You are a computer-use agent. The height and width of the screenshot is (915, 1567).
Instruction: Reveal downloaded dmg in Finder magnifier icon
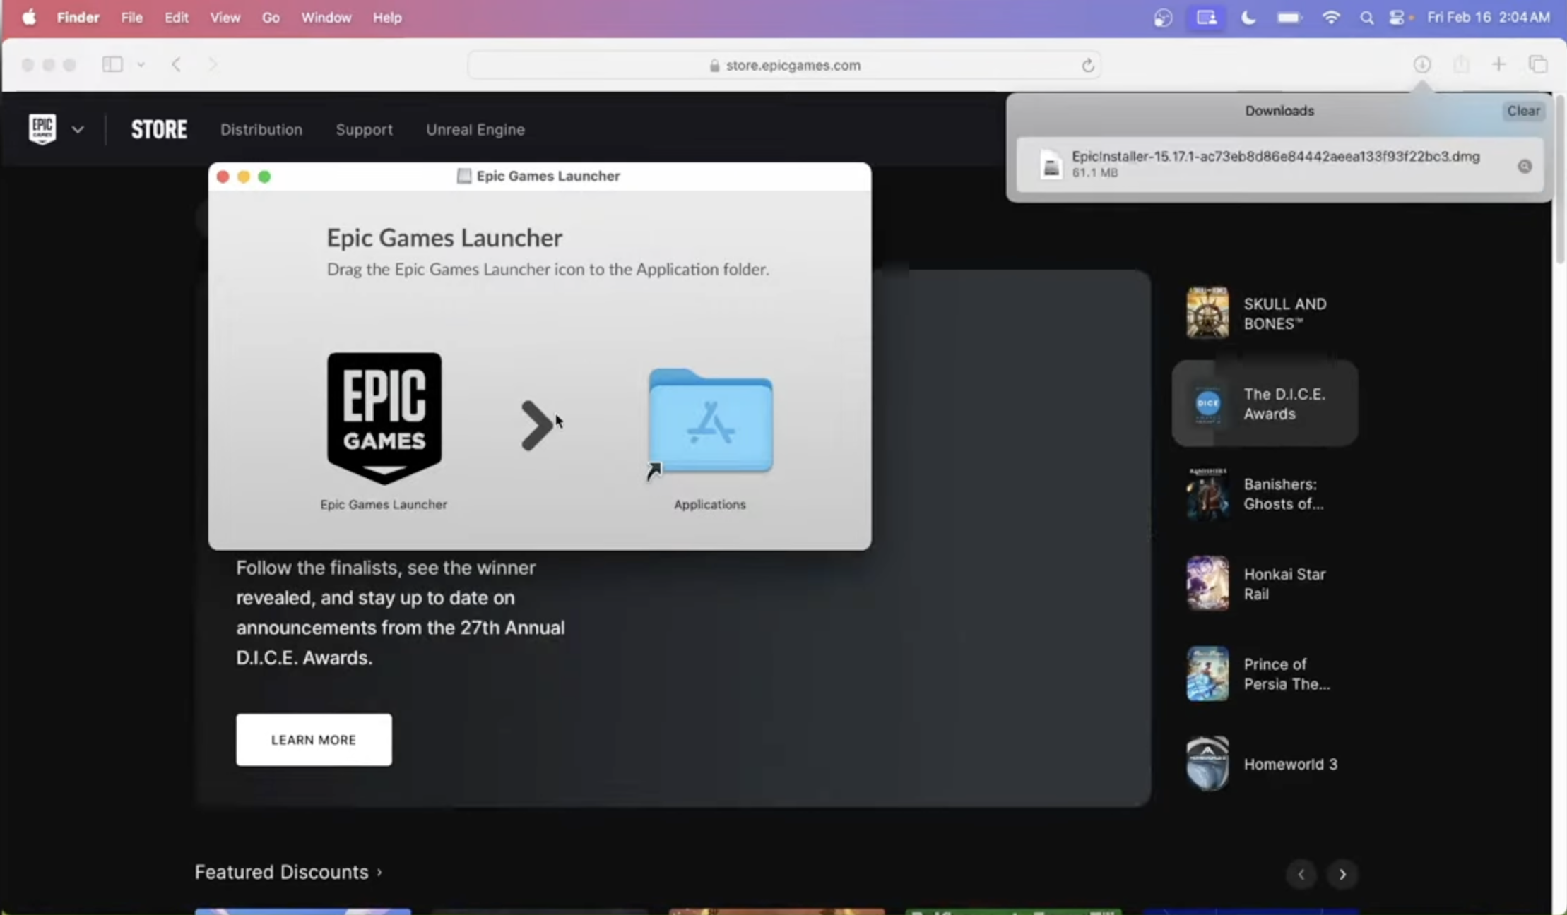1525,167
